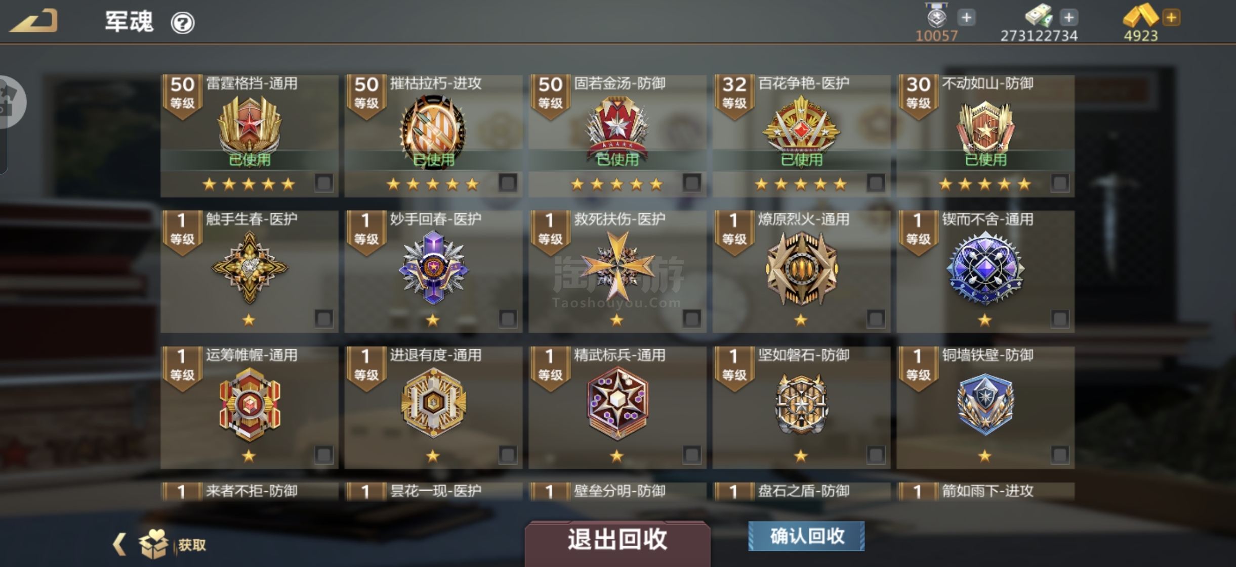1236x567 pixels.
Task: Select the partially visible 来者不拒-防御 card
Action: [250, 491]
